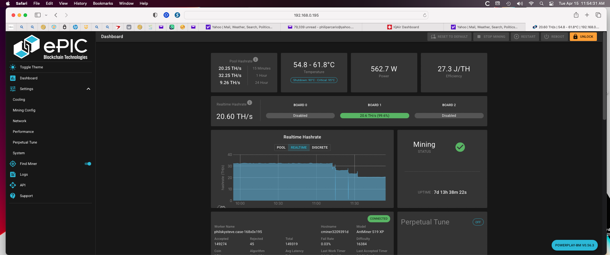The image size is (610, 255).
Task: Switch chart to POOL tab
Action: click(x=281, y=147)
